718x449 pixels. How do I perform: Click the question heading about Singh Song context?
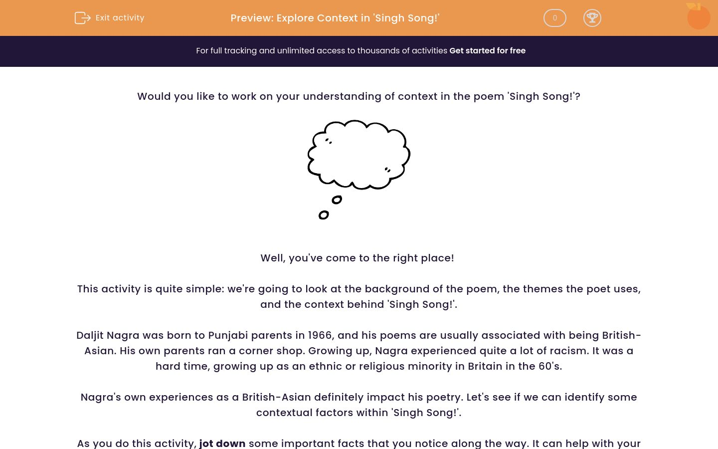point(359,96)
